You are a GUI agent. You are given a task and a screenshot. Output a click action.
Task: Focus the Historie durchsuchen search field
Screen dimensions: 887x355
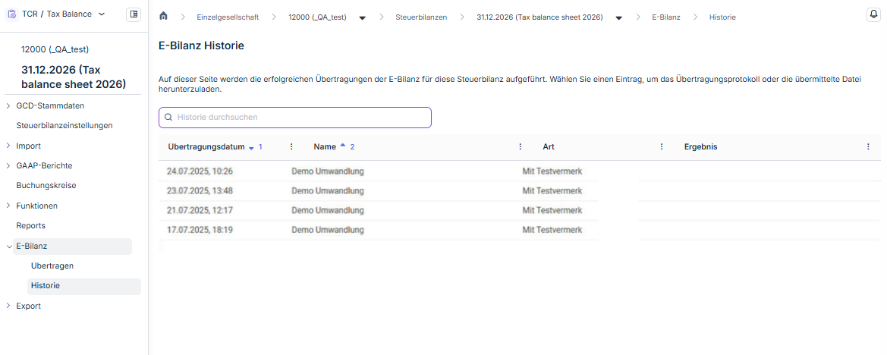click(294, 118)
